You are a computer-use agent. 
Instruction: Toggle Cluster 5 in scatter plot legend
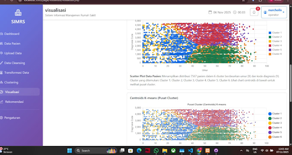click(275, 50)
